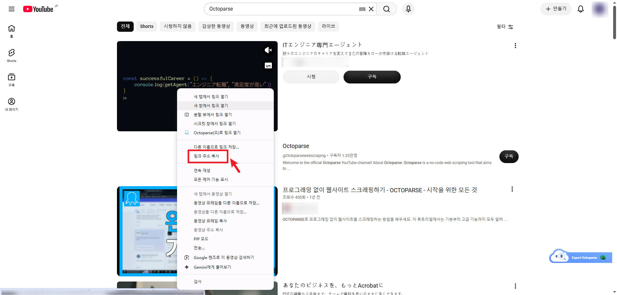The height and width of the screenshot is (295, 617).
Task: Choose Google 렌즈로 이 동영상 검색하기
Action: (225, 257)
